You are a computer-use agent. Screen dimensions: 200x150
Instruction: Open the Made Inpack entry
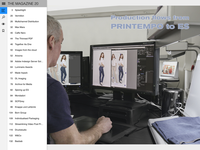pyautogui.click(x=27, y=73)
